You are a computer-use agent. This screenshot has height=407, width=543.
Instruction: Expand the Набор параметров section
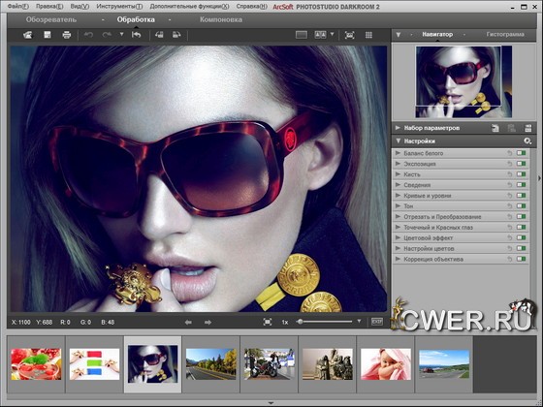[x=398, y=128]
